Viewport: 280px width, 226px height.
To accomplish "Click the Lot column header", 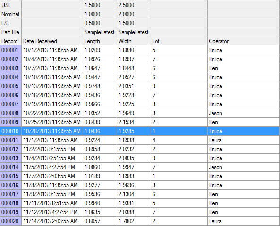I will [x=179, y=41].
